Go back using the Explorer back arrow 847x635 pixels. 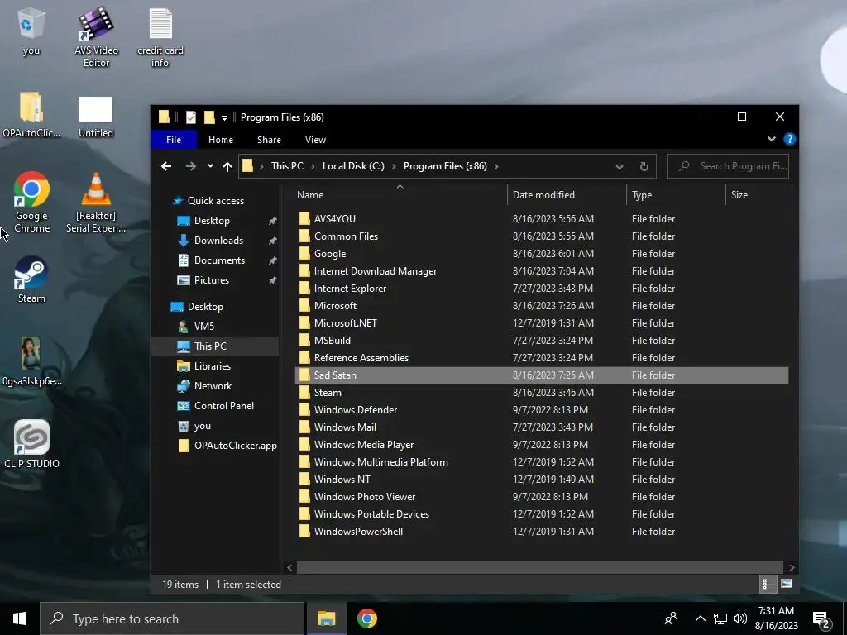[166, 166]
